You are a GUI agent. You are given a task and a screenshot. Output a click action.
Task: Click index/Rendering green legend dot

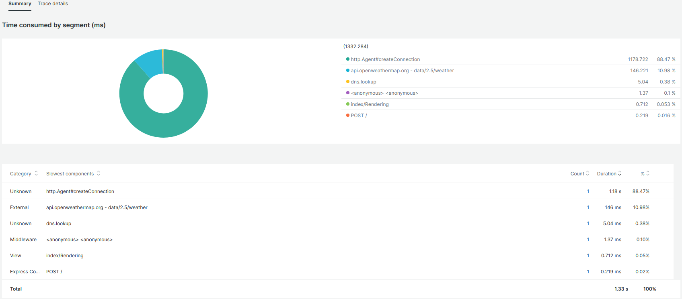(x=348, y=104)
